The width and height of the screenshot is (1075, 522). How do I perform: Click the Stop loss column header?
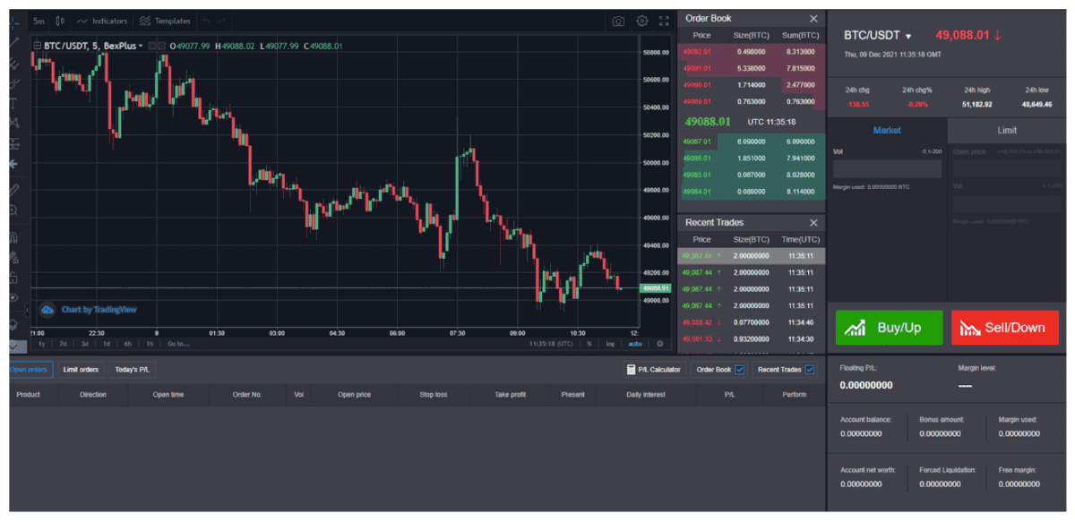tap(433, 394)
